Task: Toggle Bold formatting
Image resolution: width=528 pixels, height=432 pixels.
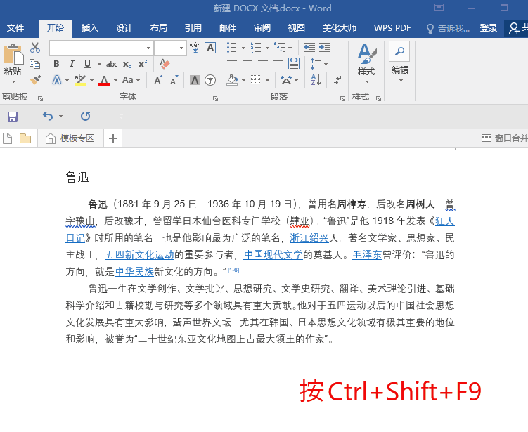Action: pos(56,64)
